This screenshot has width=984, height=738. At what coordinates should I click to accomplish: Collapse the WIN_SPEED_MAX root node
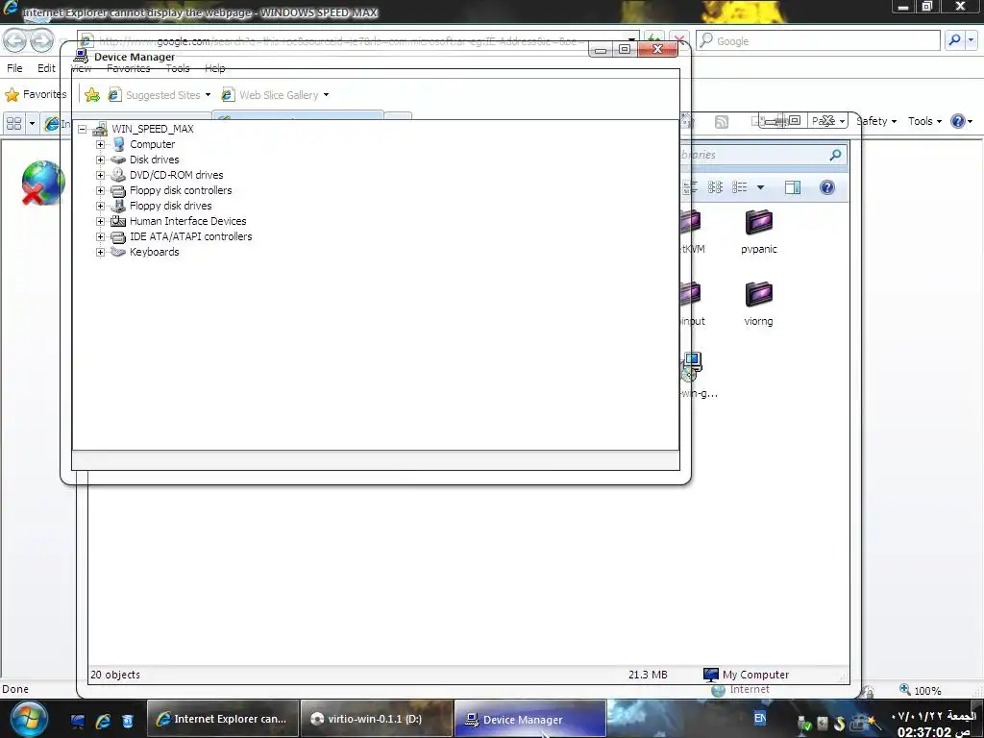[x=83, y=130]
